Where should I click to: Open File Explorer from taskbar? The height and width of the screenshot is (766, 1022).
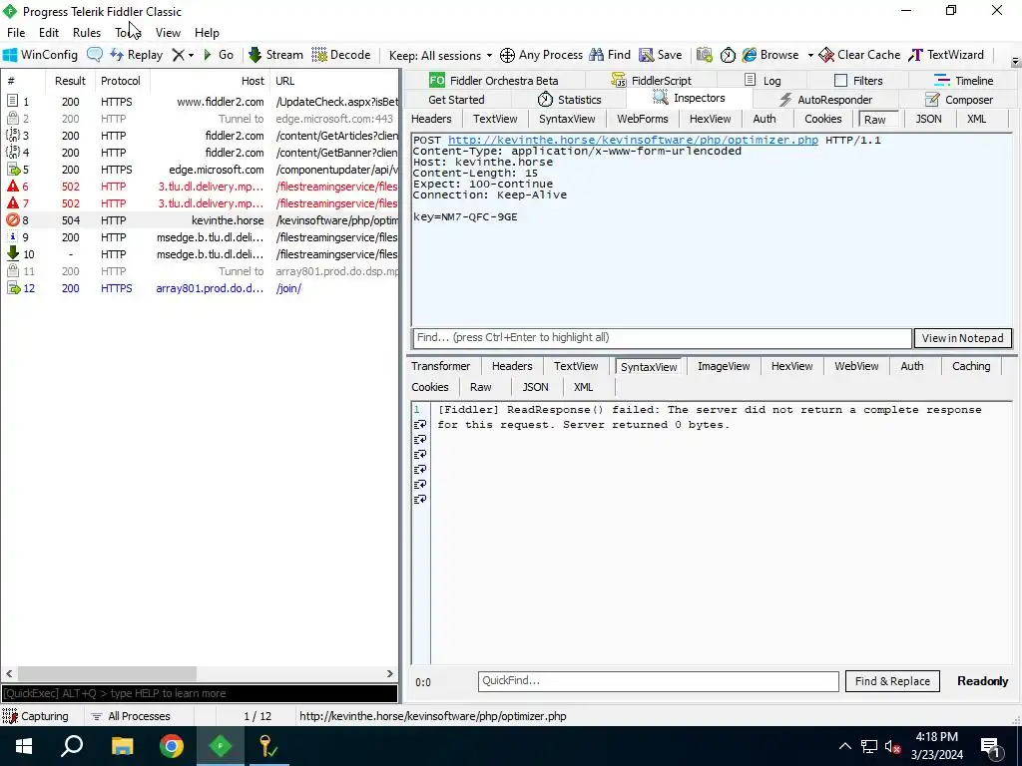[122, 746]
